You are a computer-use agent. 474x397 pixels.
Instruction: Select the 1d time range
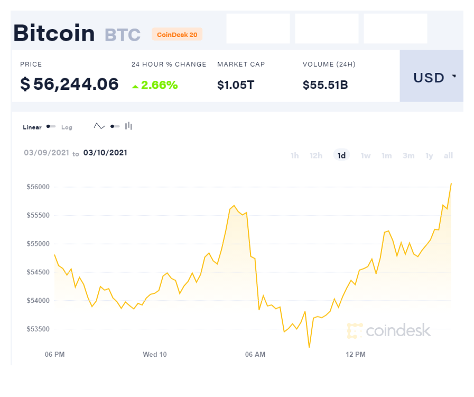pyautogui.click(x=341, y=155)
